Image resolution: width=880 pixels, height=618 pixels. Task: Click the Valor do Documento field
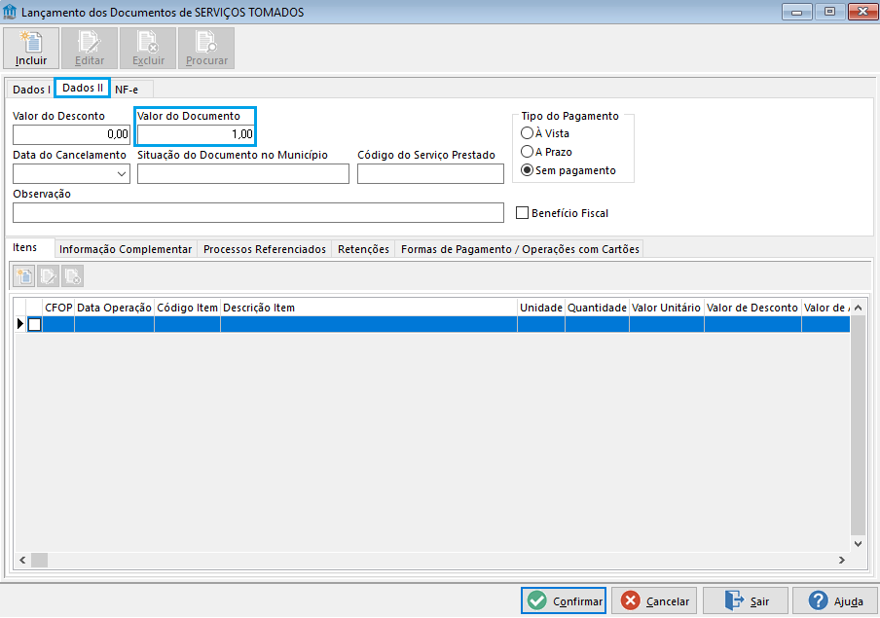click(x=196, y=134)
